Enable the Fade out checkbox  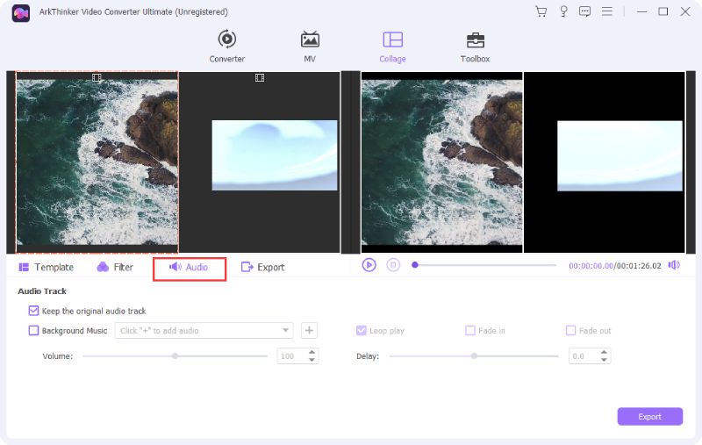pyautogui.click(x=571, y=330)
